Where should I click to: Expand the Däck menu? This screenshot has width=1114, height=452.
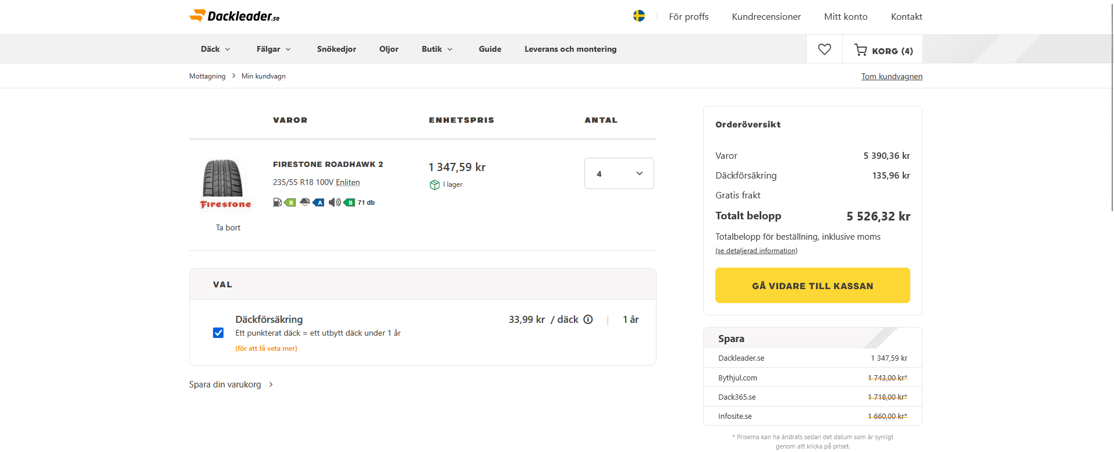(x=215, y=49)
